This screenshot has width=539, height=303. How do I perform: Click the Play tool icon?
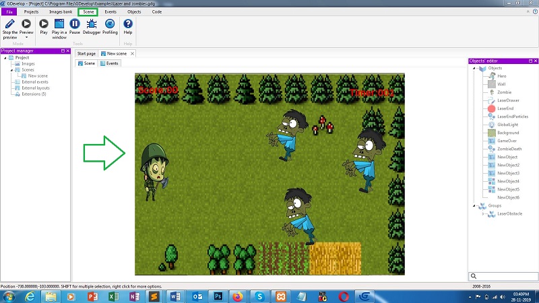pyautogui.click(x=44, y=24)
